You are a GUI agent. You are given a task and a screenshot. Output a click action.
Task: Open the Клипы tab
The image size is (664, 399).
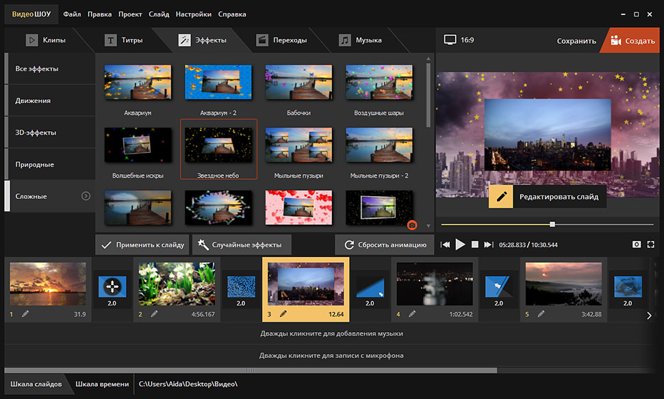pos(46,40)
